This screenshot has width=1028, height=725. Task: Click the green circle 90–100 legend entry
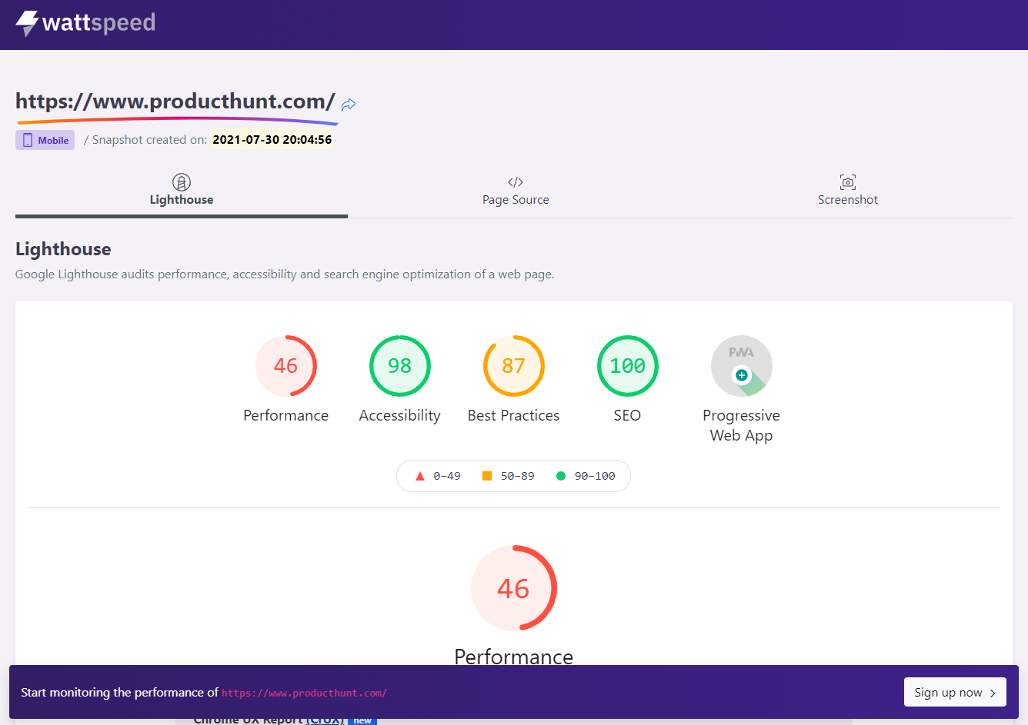coord(586,476)
